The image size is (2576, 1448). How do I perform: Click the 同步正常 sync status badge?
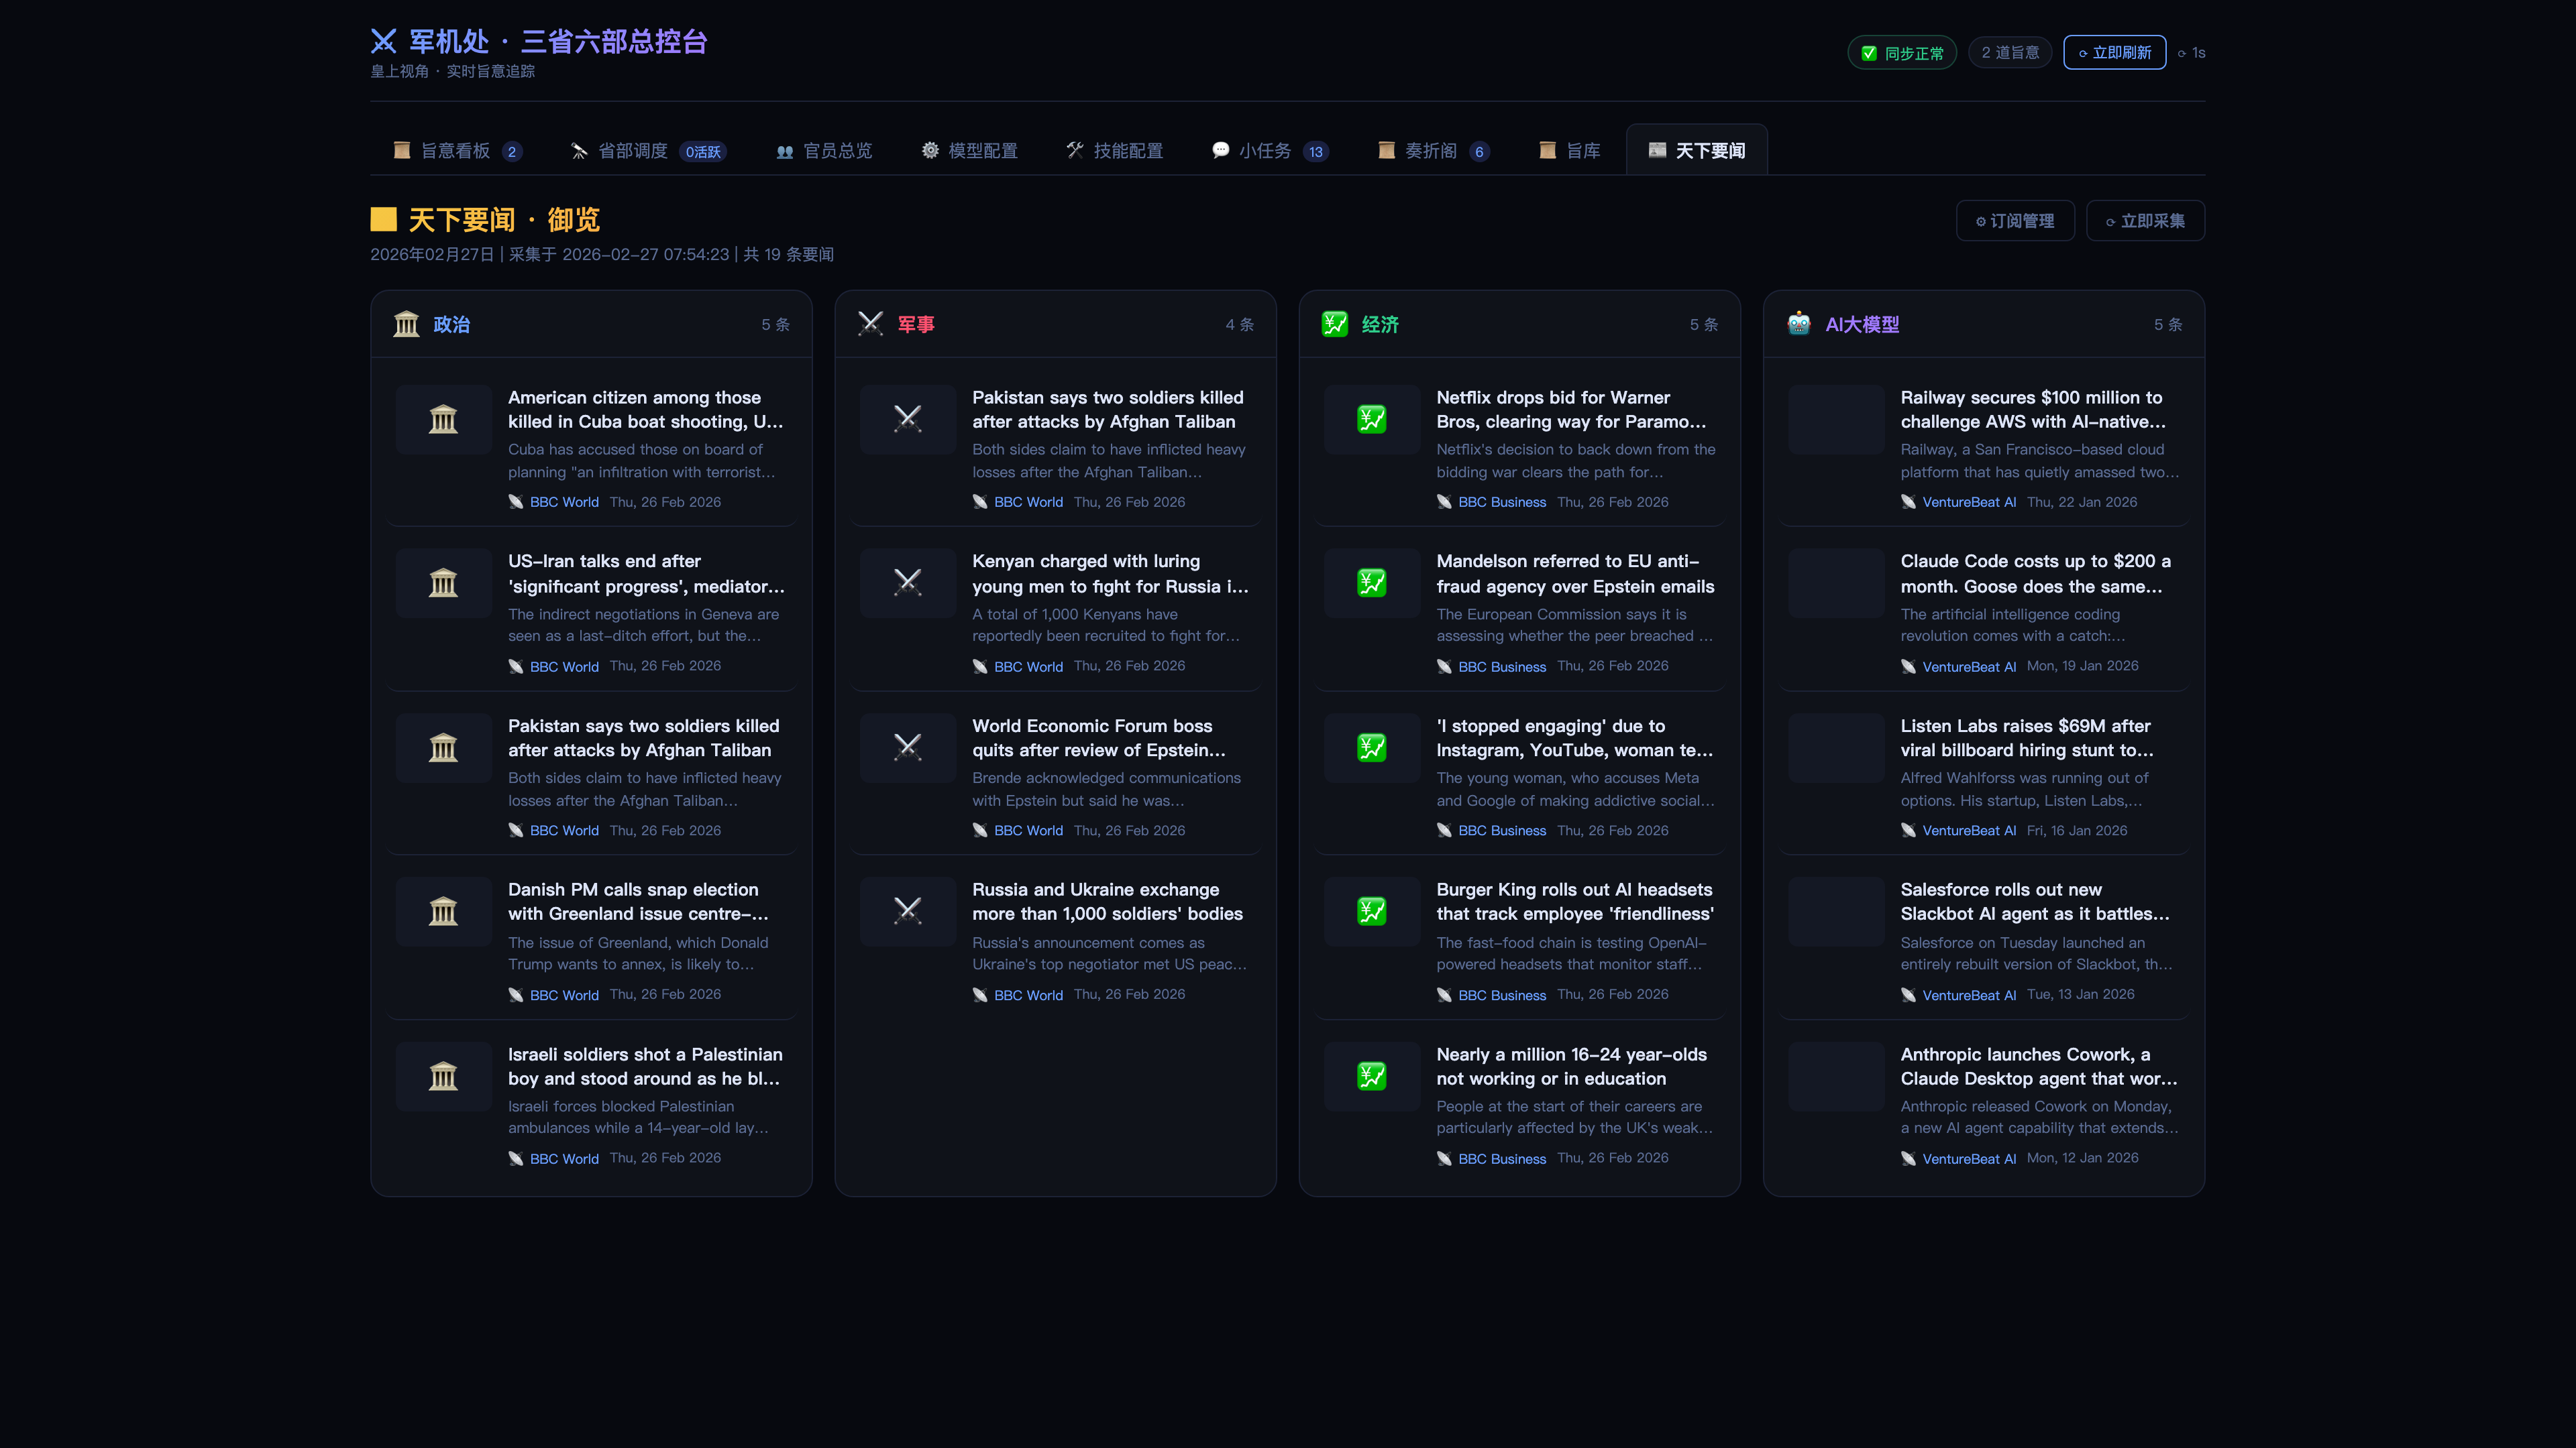(1902, 53)
